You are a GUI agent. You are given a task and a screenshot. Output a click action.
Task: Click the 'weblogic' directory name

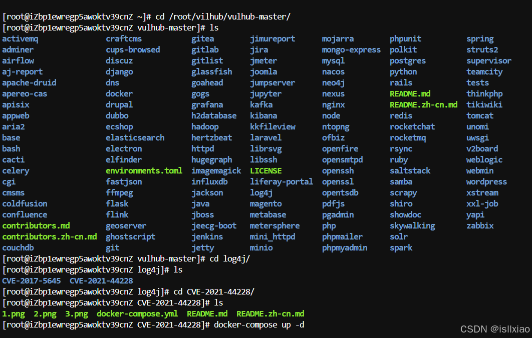click(x=484, y=160)
